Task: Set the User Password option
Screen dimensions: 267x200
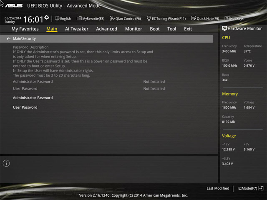Action: coord(25,107)
